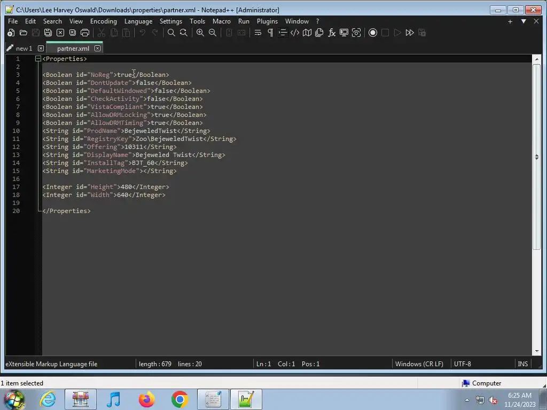Click the Undo arrow icon
This screenshot has width=547, height=410.
142,33
